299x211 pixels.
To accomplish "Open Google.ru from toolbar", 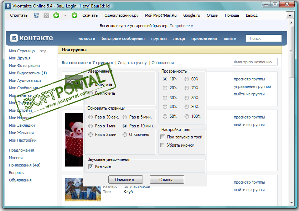I will click(192, 15).
